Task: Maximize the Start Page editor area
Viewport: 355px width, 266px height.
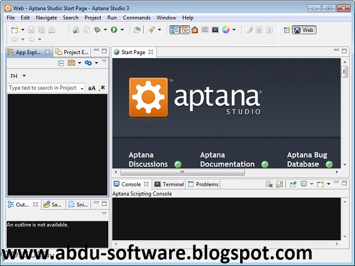Action: [344, 51]
